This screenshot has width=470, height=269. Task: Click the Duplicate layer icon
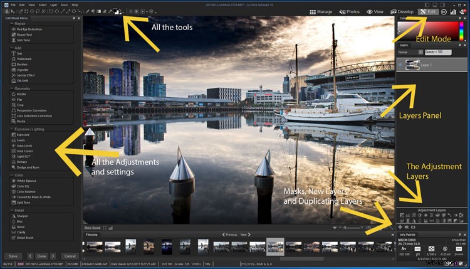coord(407,228)
